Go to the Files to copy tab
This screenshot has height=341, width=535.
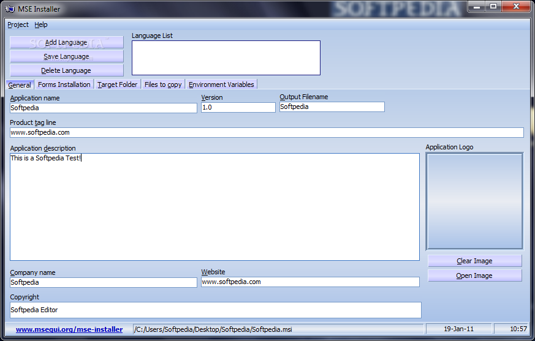point(163,84)
